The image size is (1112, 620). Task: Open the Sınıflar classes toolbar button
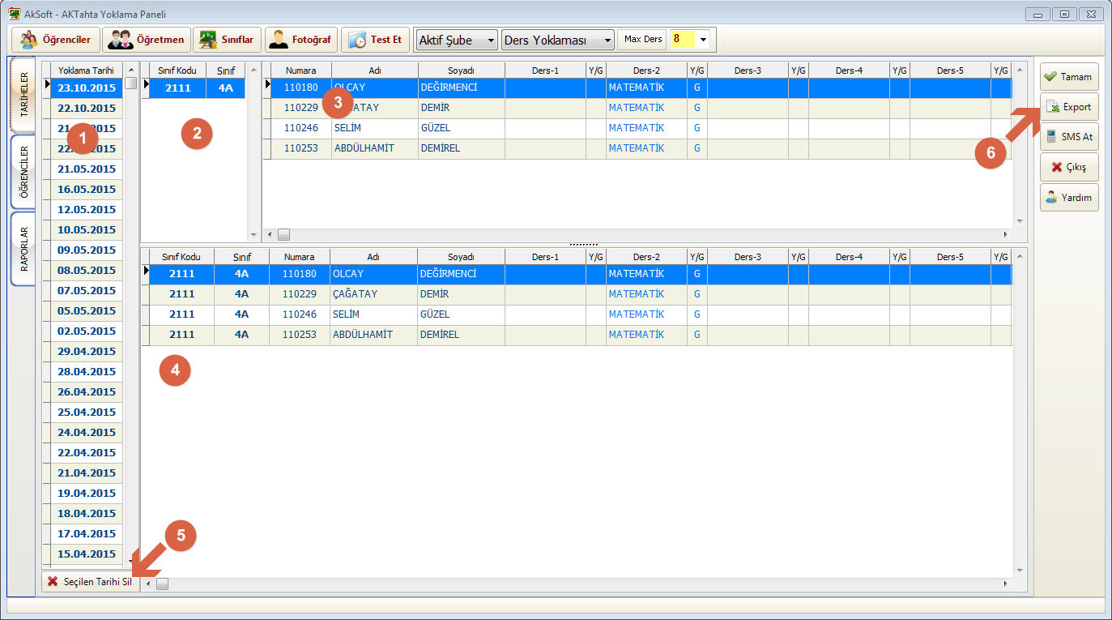point(227,39)
